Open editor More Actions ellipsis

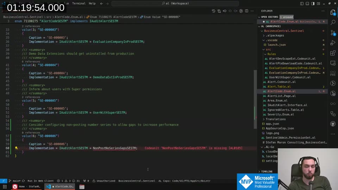point(252,11)
